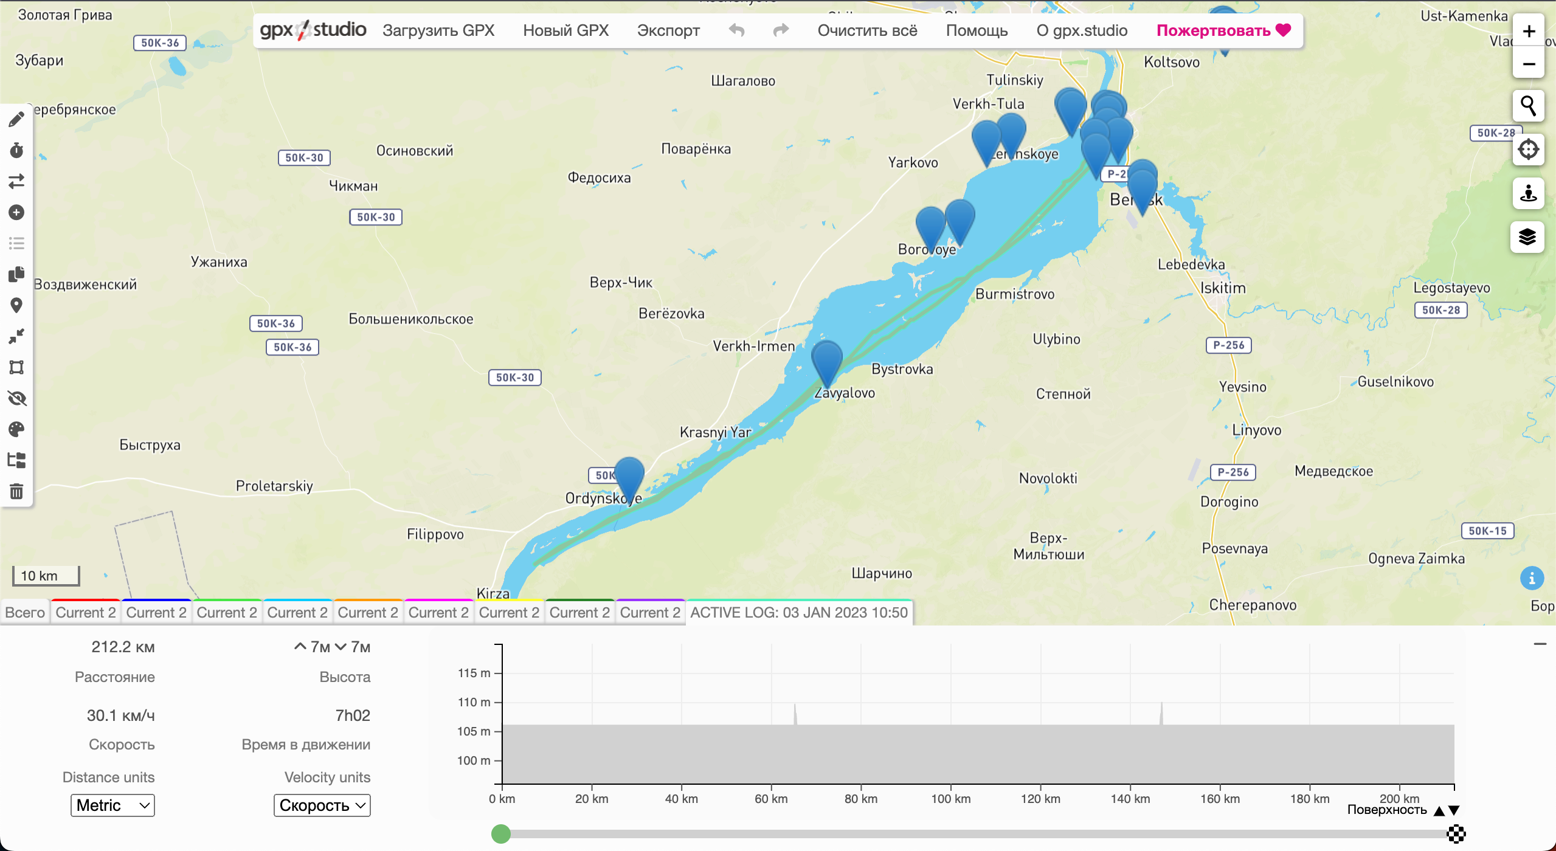This screenshot has height=851, width=1556.
Task: Select the ACTIVE LOG: 03 JAN 2023 tab
Action: [x=798, y=613]
